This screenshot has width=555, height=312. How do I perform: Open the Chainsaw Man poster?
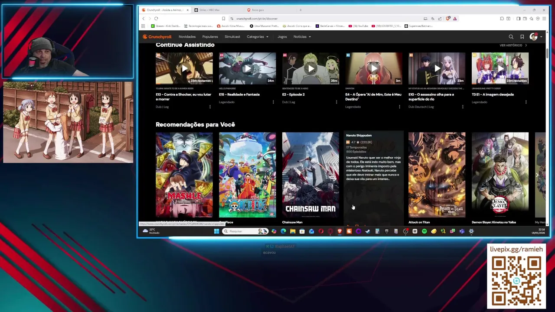pos(310,175)
